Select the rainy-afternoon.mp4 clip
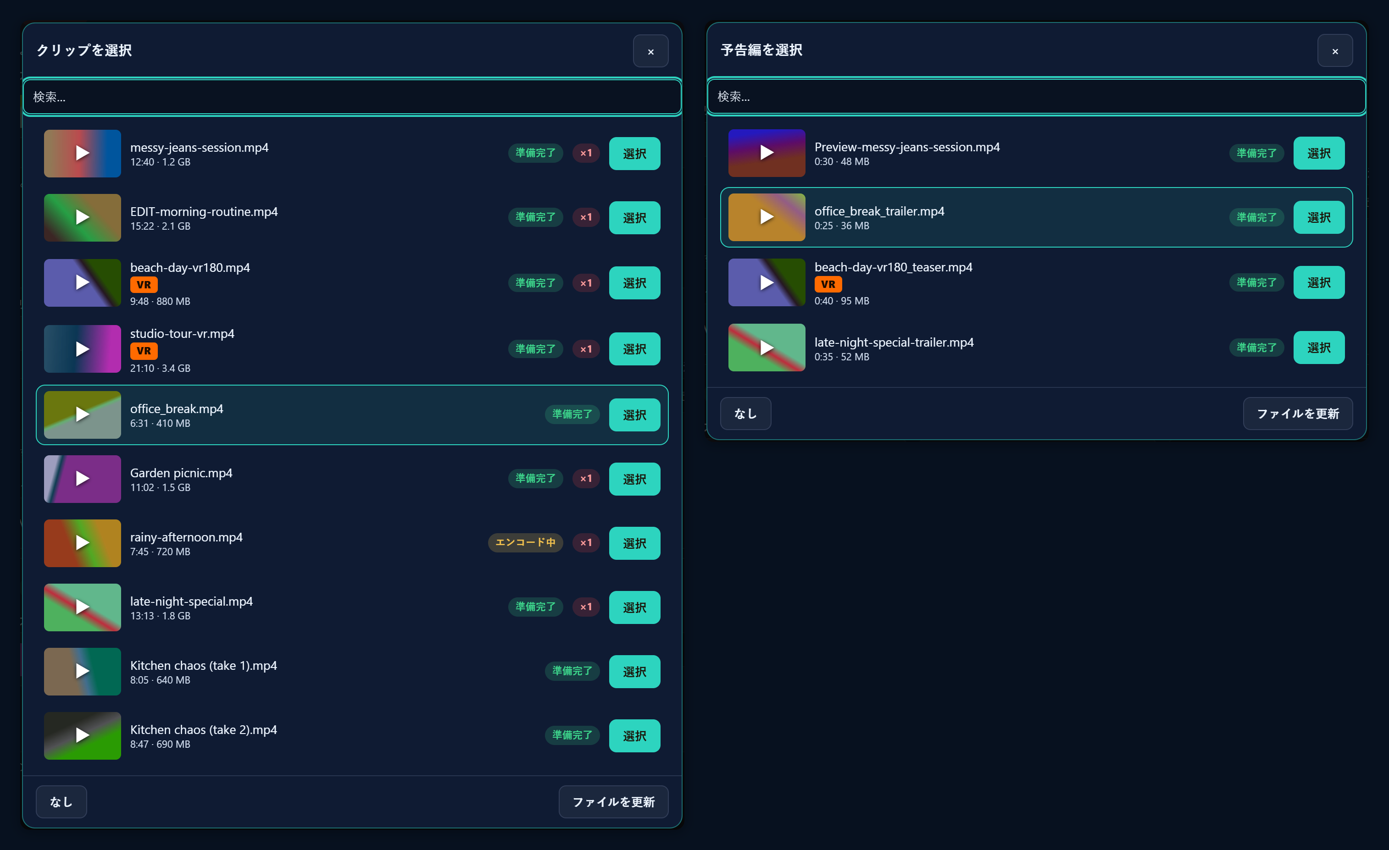1389x850 pixels. (x=634, y=543)
